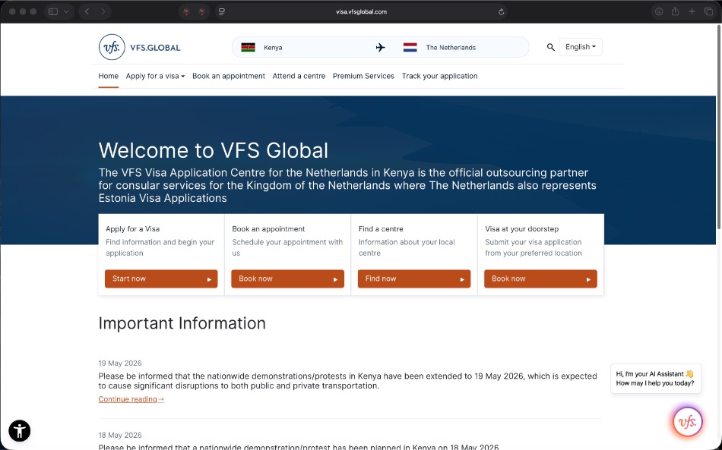This screenshot has width=722, height=450.
Task: Go to the Home tab
Action: 108,76
